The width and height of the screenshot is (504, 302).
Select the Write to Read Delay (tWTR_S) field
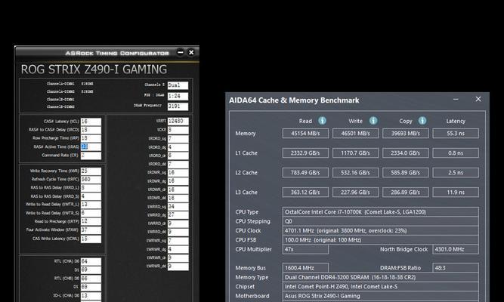(x=91, y=213)
